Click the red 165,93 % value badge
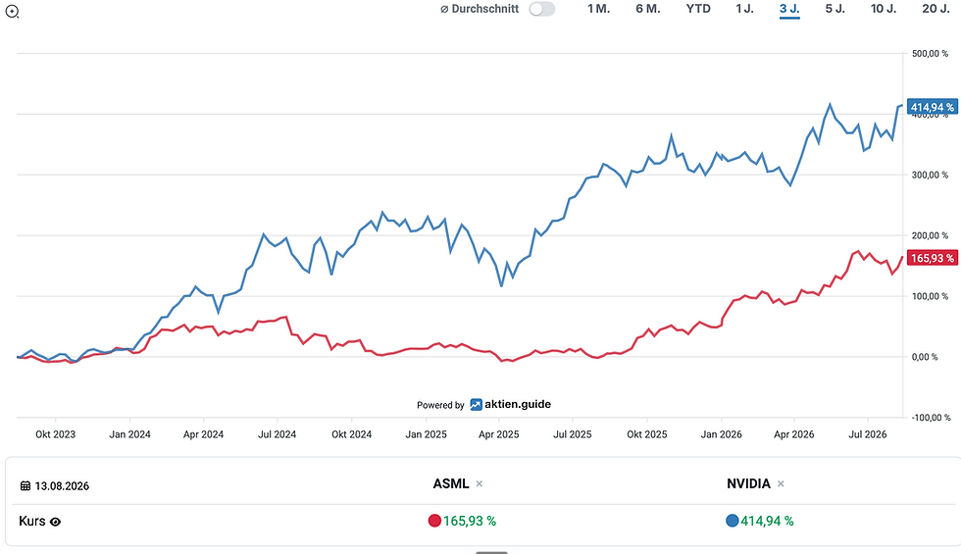The image size is (961, 554). [933, 258]
